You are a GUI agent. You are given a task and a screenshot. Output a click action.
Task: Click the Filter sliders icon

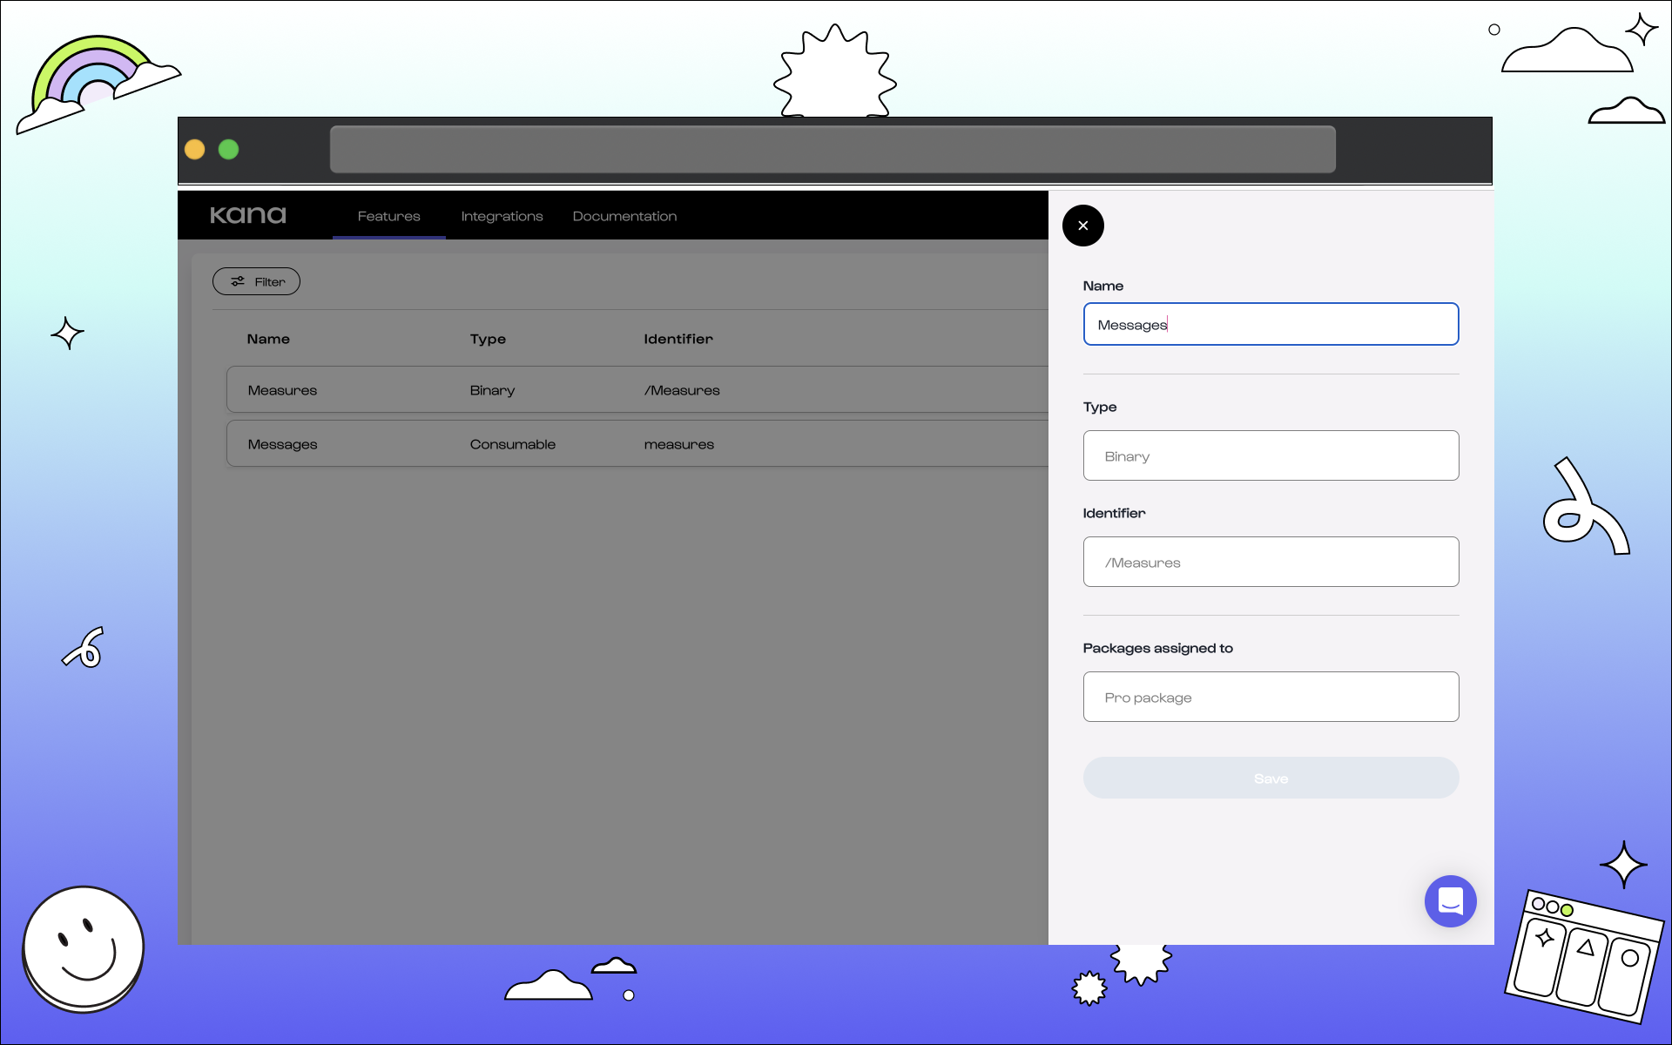[x=238, y=281]
